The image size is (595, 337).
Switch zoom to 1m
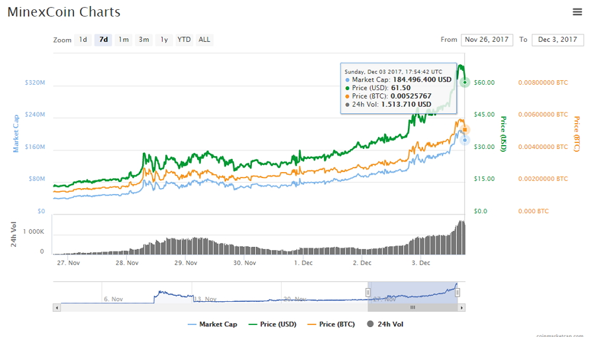tap(124, 40)
